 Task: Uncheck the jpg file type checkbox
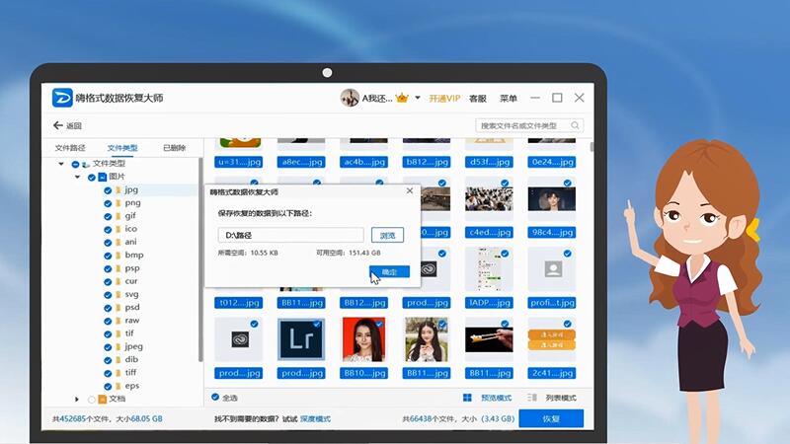pyautogui.click(x=108, y=190)
